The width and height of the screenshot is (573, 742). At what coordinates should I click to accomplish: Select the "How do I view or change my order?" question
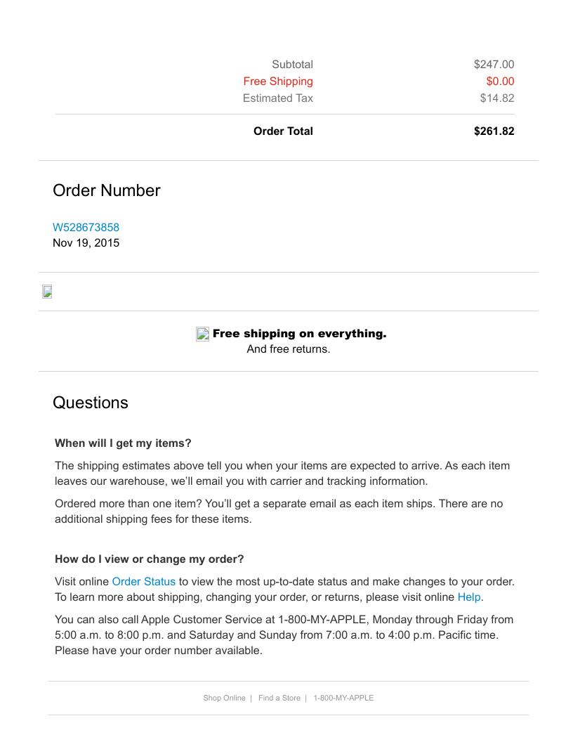click(x=149, y=559)
